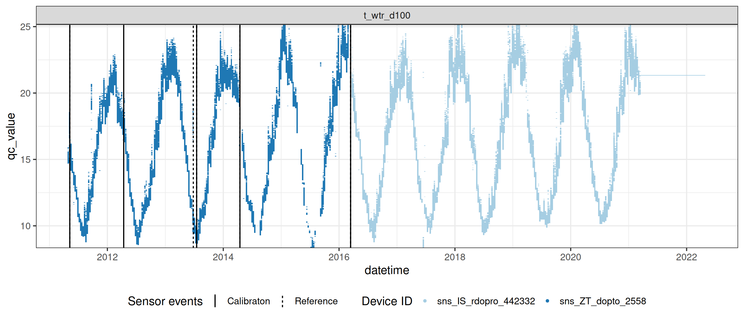Click the 2016 x-axis tick label

click(x=339, y=257)
